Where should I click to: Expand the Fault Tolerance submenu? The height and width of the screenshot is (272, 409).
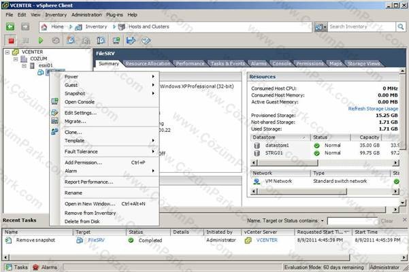point(153,152)
